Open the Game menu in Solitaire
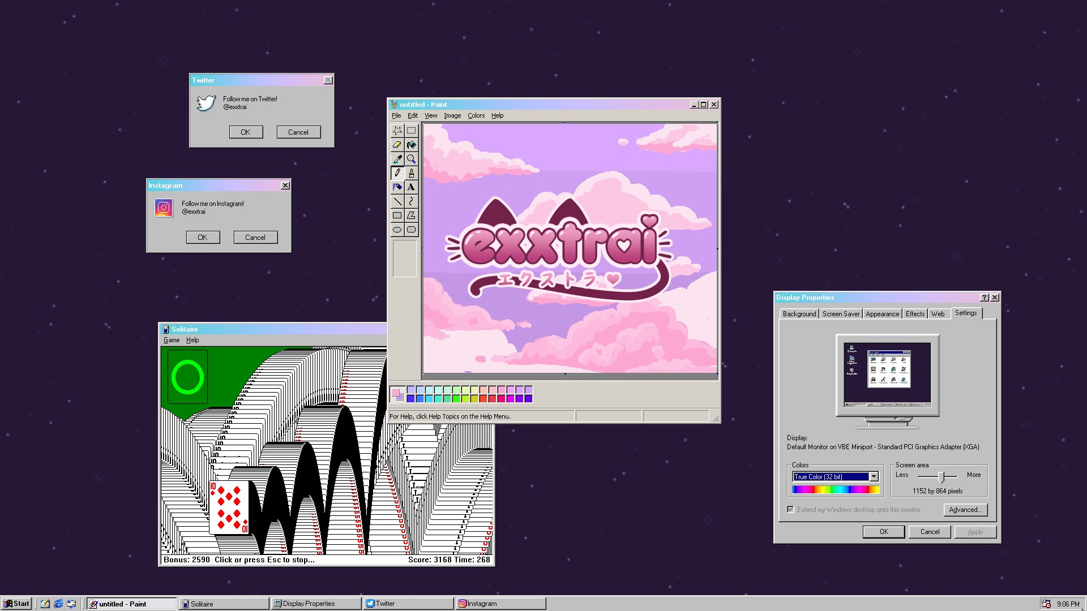This screenshot has width=1087, height=611. click(x=172, y=340)
